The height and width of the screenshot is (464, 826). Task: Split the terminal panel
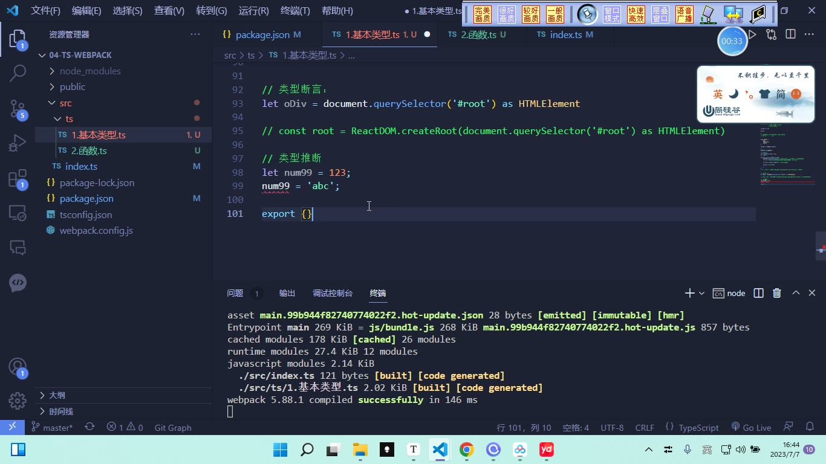coord(758,293)
